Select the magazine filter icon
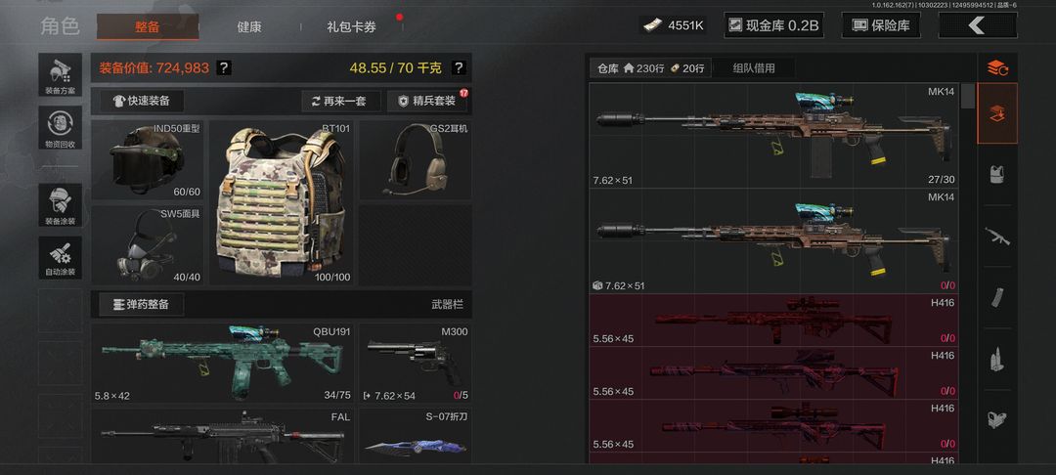 click(x=997, y=297)
